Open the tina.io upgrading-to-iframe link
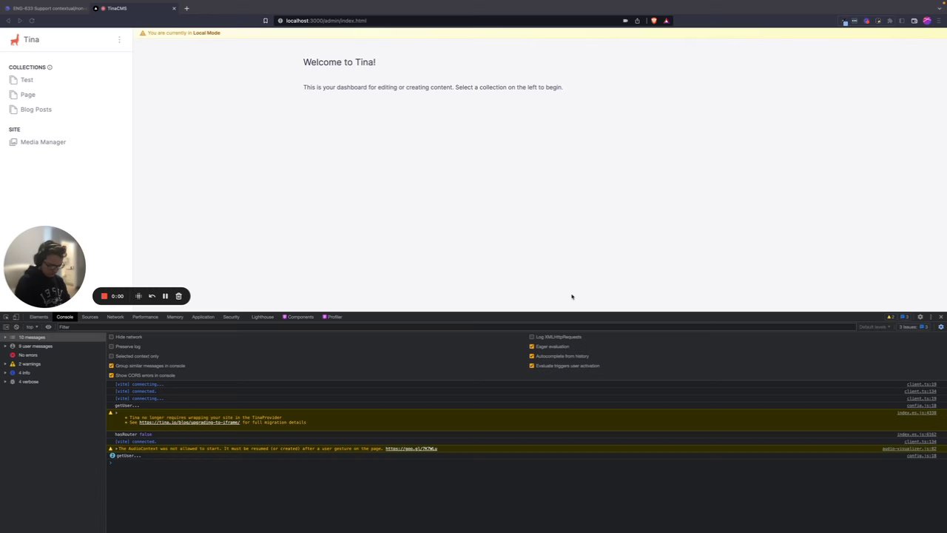This screenshot has height=533, width=947. pyautogui.click(x=189, y=423)
